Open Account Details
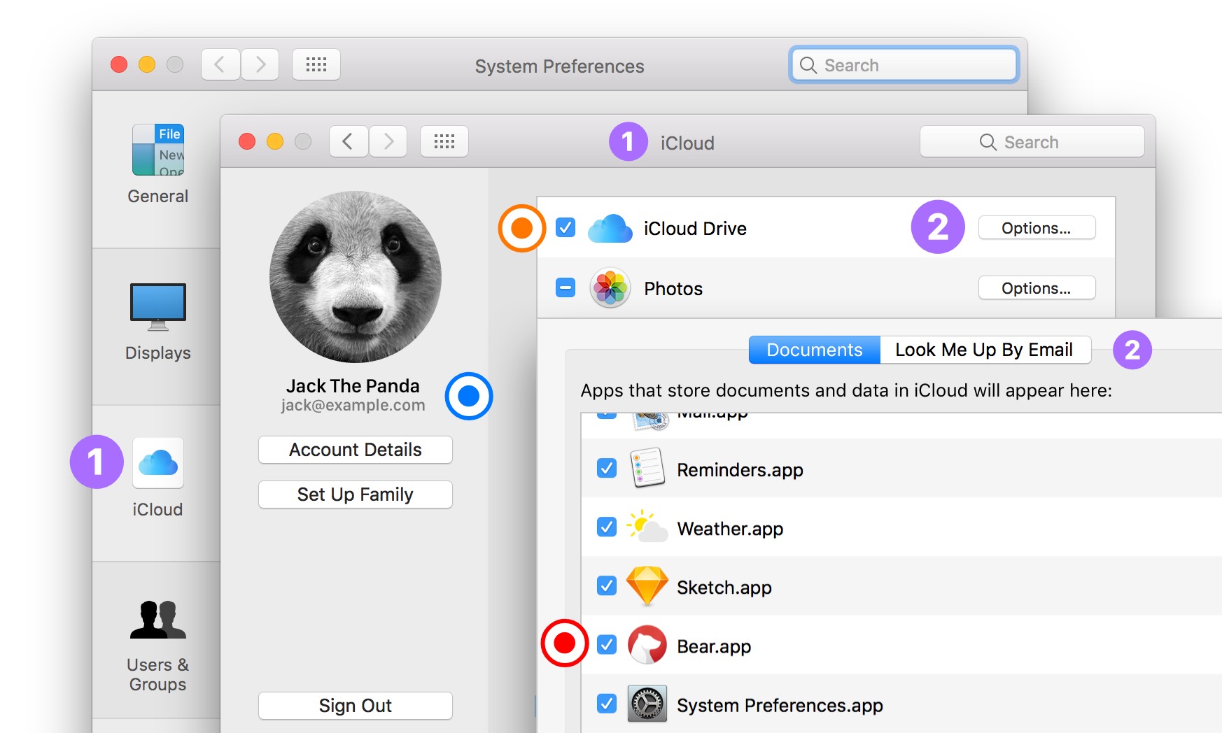 355,450
